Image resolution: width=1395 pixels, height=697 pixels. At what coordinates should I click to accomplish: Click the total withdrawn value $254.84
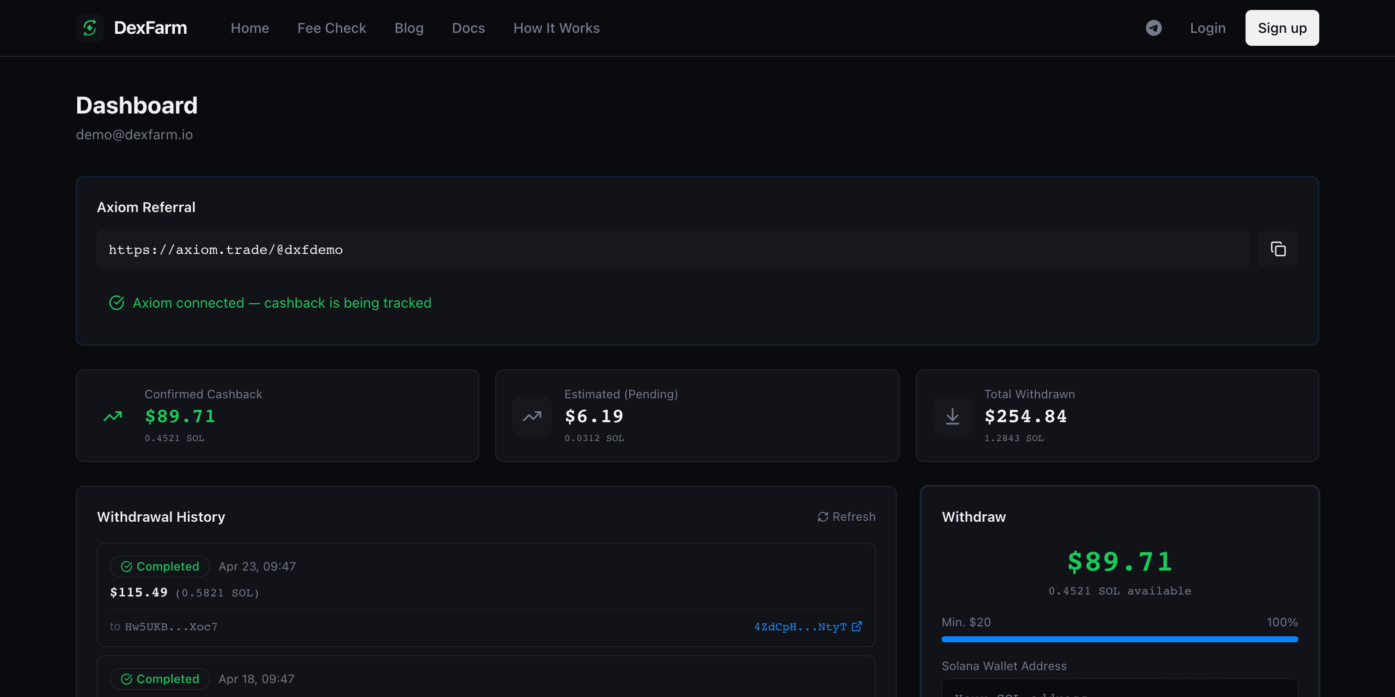pyautogui.click(x=1026, y=416)
